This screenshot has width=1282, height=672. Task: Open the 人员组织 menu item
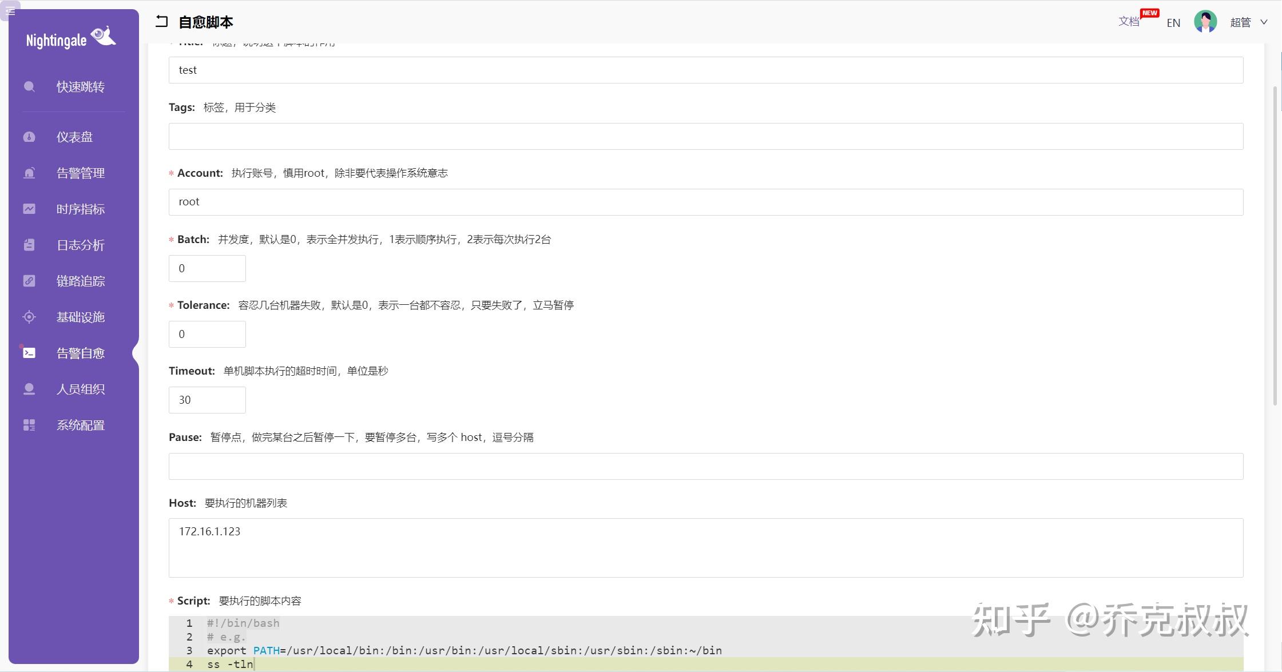click(80, 389)
